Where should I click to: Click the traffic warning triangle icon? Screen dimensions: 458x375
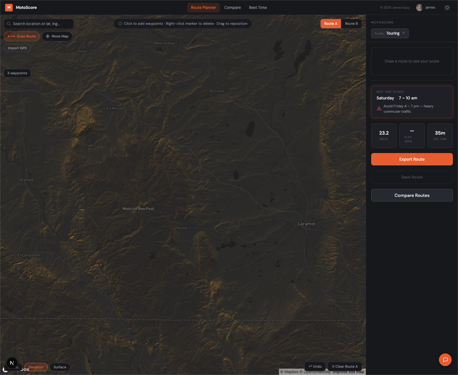[379, 108]
